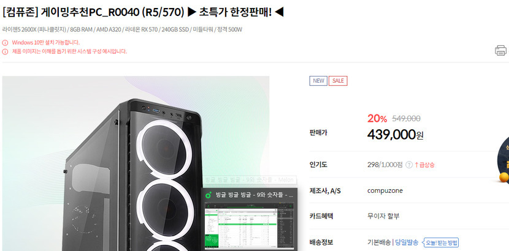Click the 기본배송 shipping text
Screen dimensions: 509x251
point(379,242)
